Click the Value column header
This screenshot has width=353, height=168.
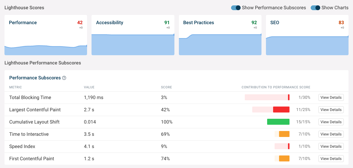(89, 87)
